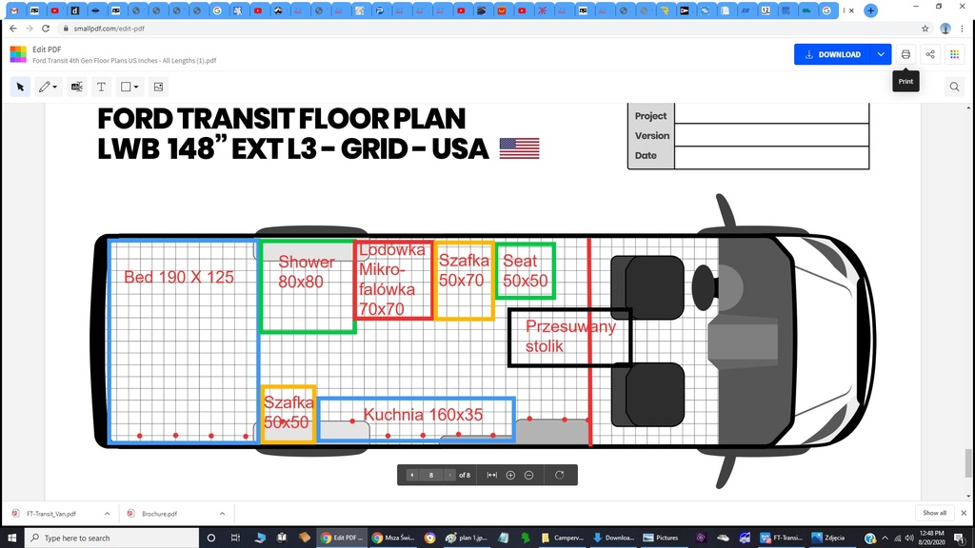The width and height of the screenshot is (975, 548).
Task: Click the blue DOWNLOAD button
Action: [832, 54]
